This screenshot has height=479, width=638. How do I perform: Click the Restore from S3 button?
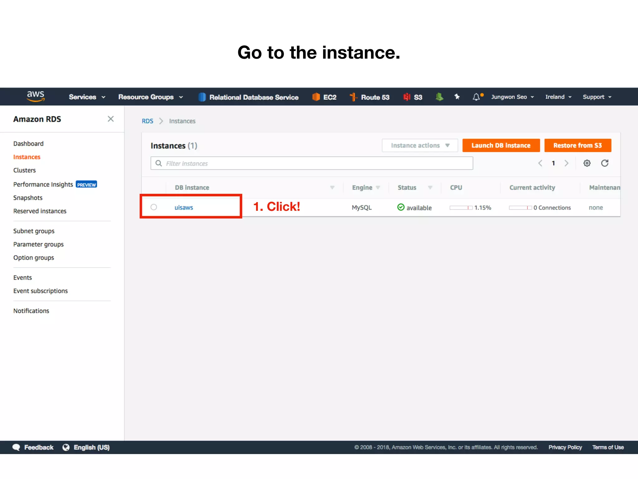(x=578, y=145)
